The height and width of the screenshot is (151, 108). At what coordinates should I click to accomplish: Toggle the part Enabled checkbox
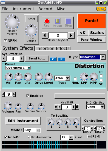pyautogui.click(x=28, y=96)
